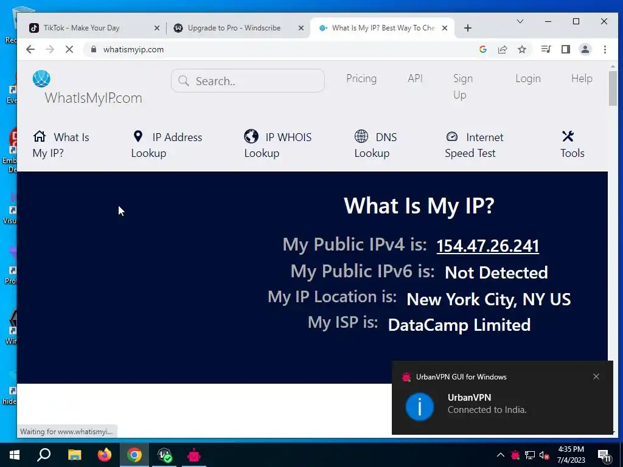623x467 pixels.
Task: Click the page vertical scrollbar thumb
Action: point(613,88)
